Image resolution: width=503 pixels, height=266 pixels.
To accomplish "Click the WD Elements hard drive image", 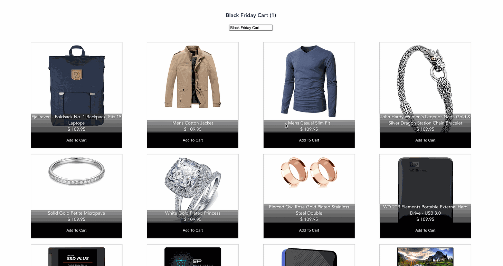I will coord(425,190).
